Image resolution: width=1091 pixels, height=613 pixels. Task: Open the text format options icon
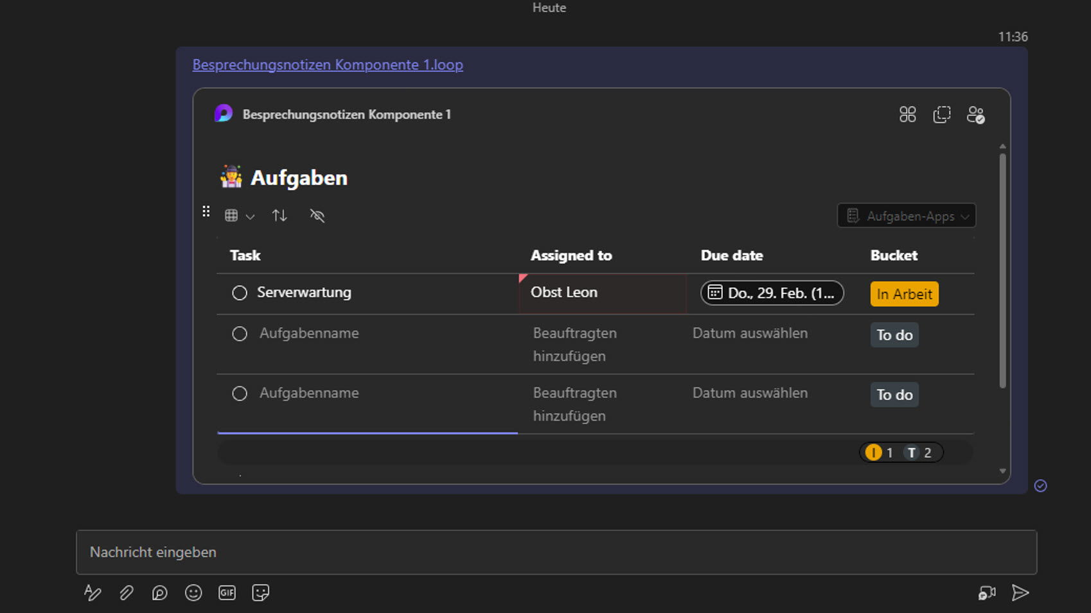click(x=93, y=592)
